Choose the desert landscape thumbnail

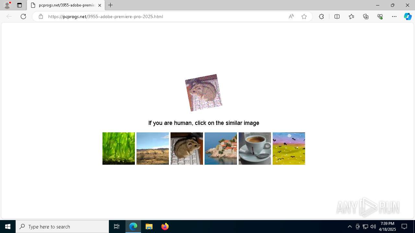pos(153,149)
